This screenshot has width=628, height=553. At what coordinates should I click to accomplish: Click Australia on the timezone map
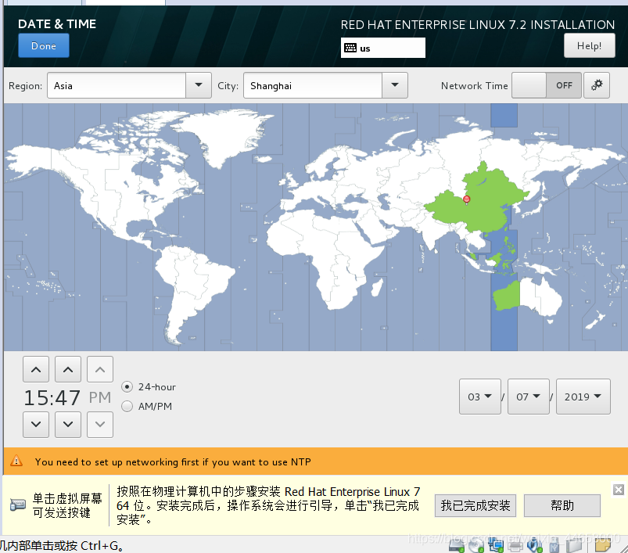[x=529, y=296]
